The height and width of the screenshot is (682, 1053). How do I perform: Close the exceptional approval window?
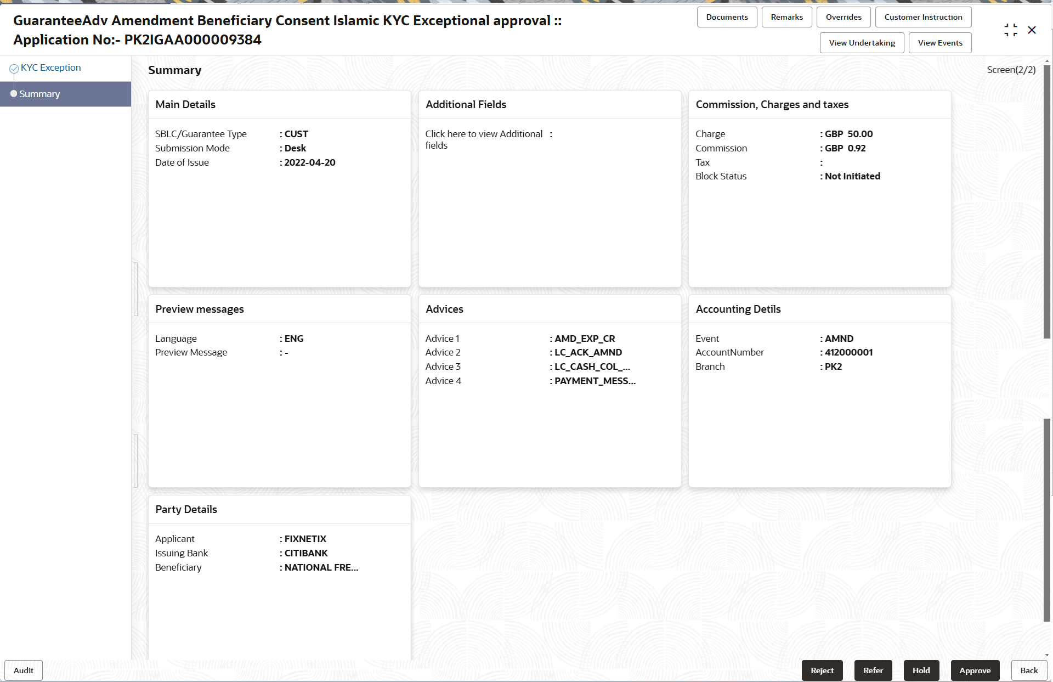point(1033,30)
